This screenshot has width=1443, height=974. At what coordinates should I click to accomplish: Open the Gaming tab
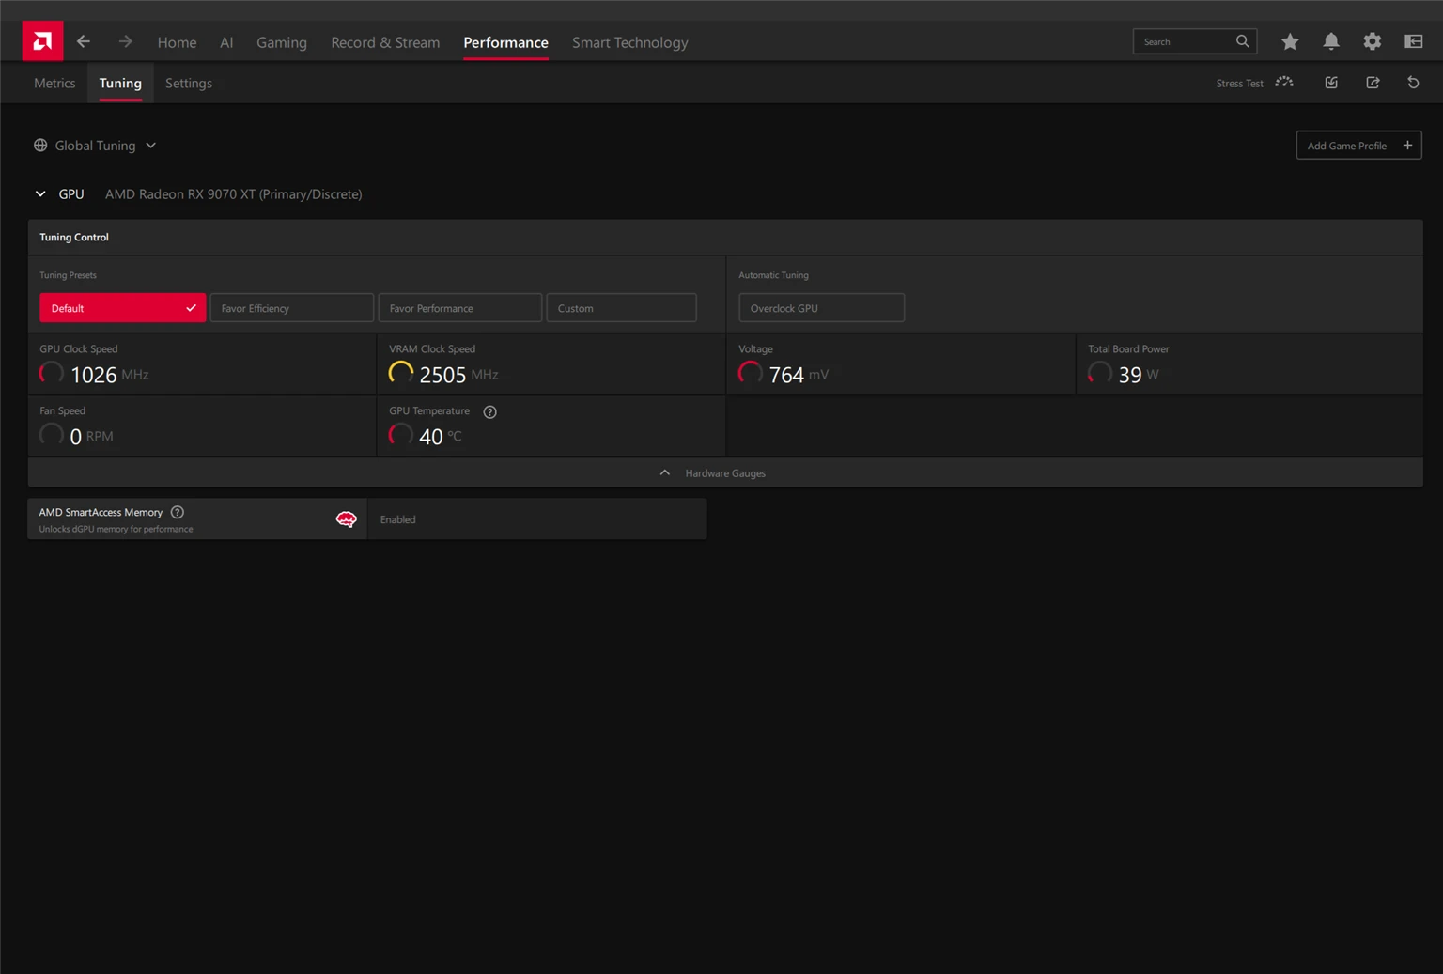coord(282,42)
